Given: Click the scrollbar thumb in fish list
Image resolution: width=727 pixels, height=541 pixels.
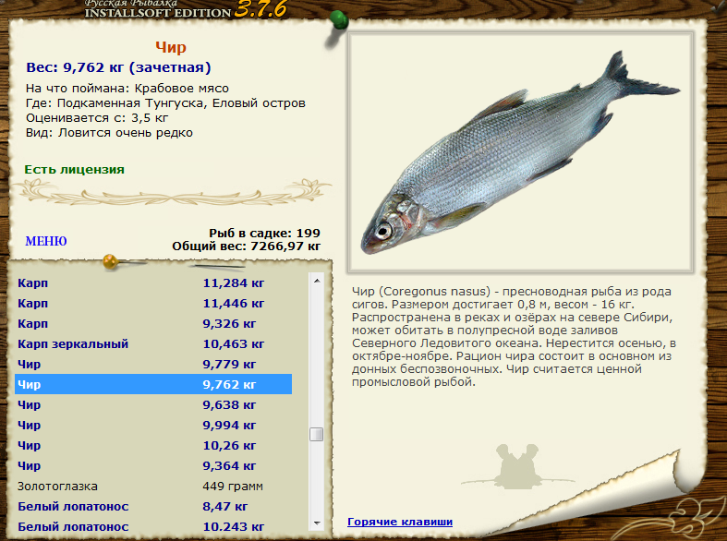Looking at the screenshot, I should click(317, 435).
